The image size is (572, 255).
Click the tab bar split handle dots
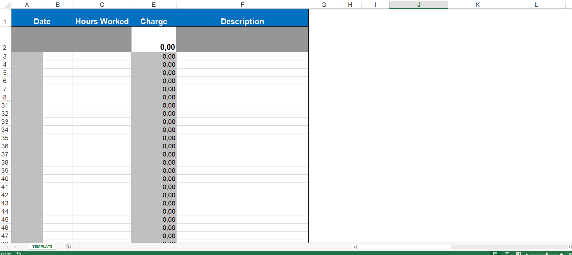[347, 247]
